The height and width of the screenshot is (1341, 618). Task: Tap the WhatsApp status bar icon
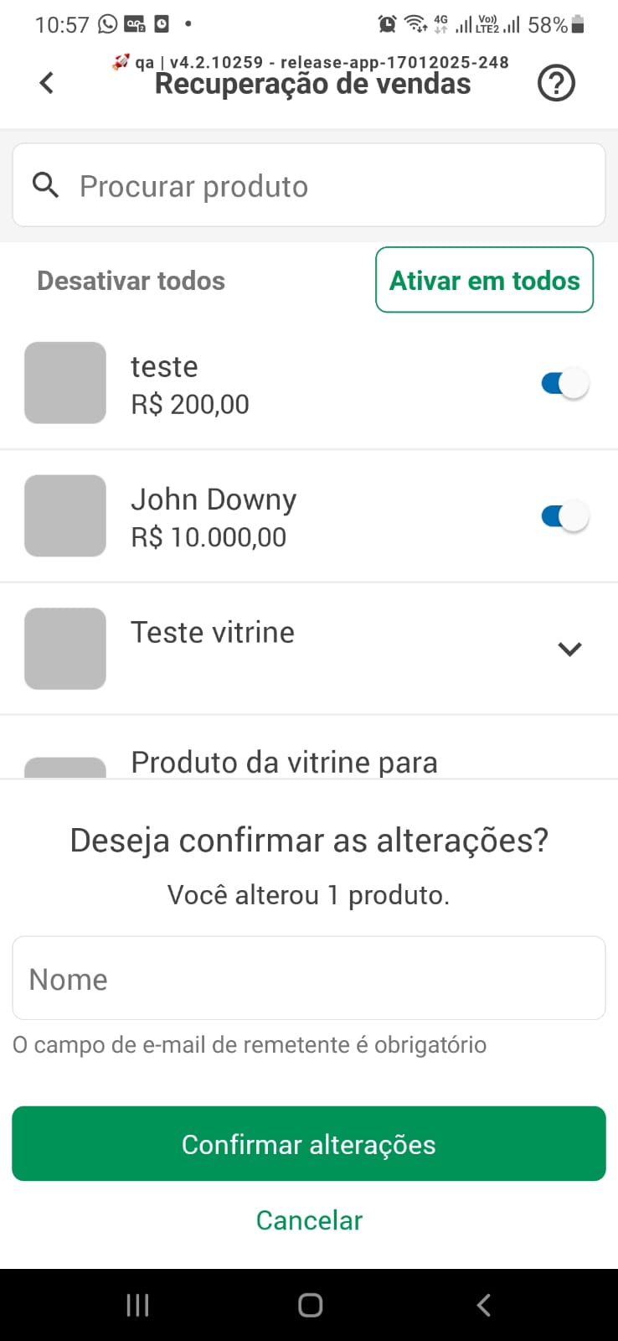(107, 24)
